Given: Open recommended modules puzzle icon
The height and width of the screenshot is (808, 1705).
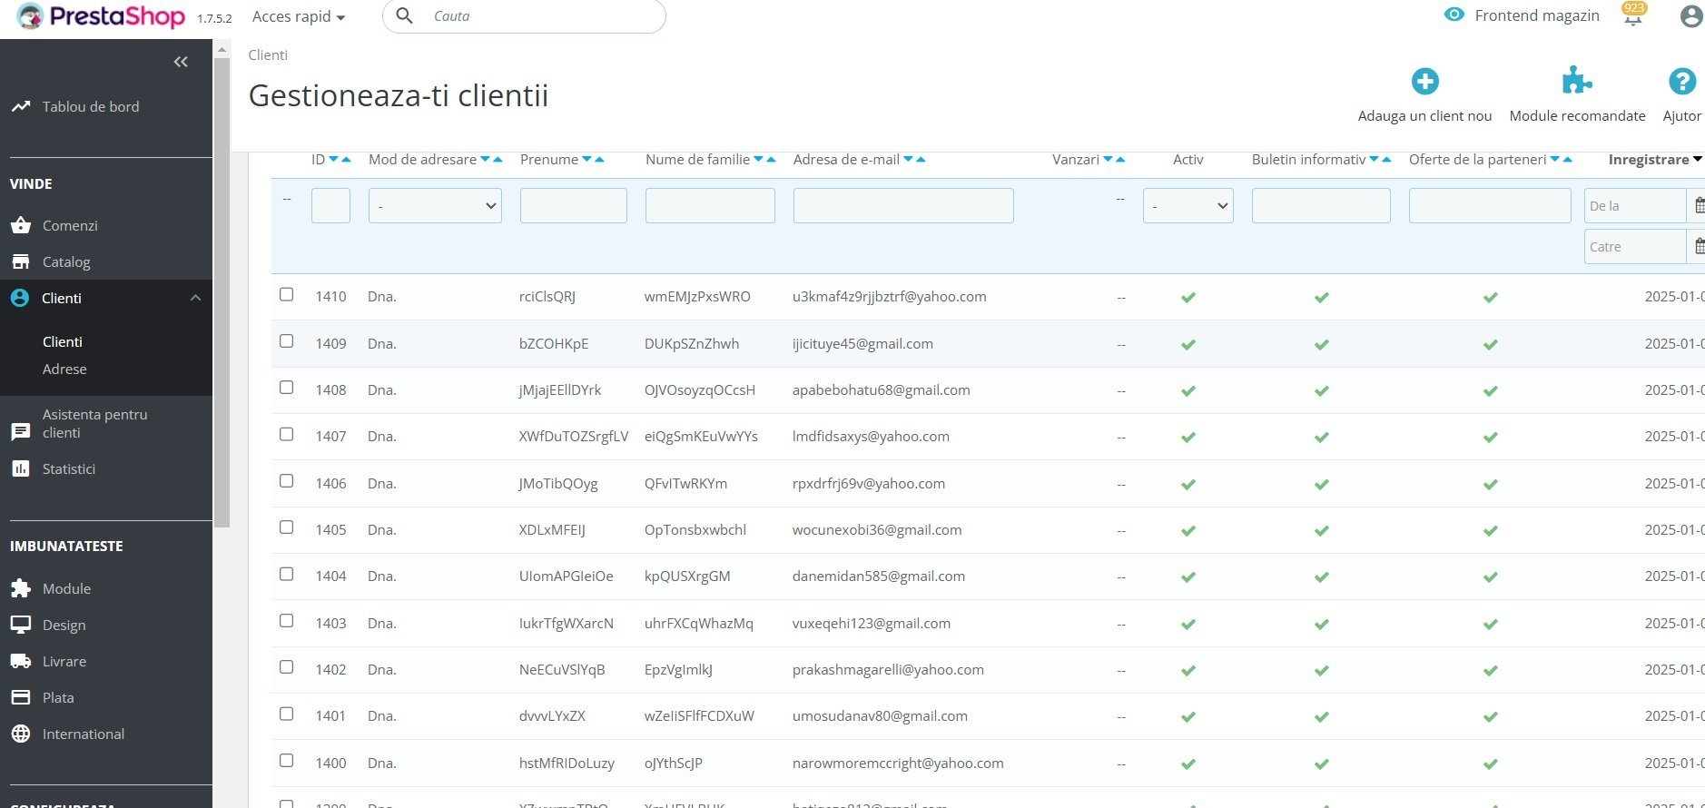Looking at the screenshot, I should coord(1576,82).
